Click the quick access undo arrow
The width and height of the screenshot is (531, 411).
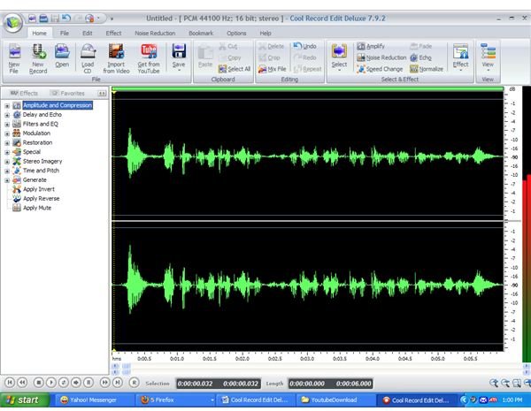click(66, 19)
